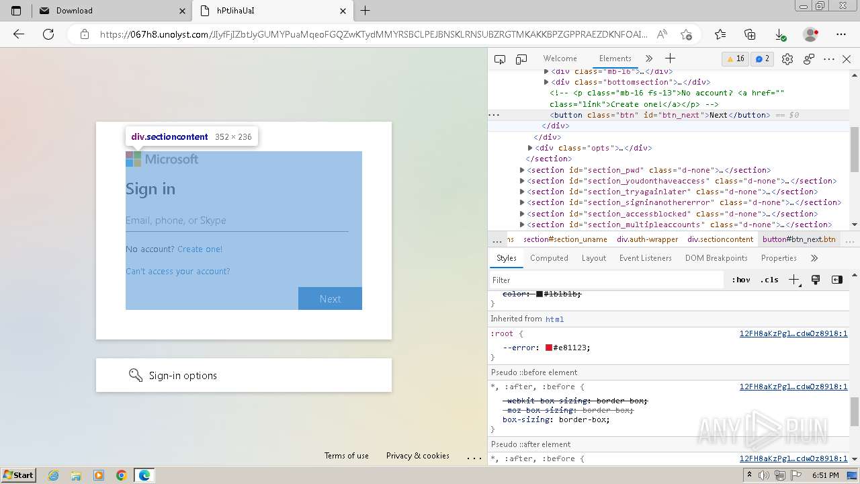Open Sign-in options
Image resolution: width=860 pixels, height=484 pixels.
[243, 375]
